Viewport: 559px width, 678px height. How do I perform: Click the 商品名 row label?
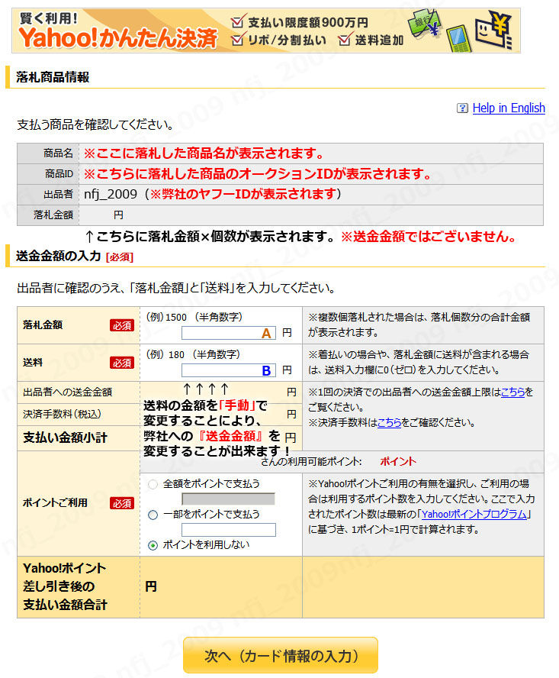pos(58,153)
